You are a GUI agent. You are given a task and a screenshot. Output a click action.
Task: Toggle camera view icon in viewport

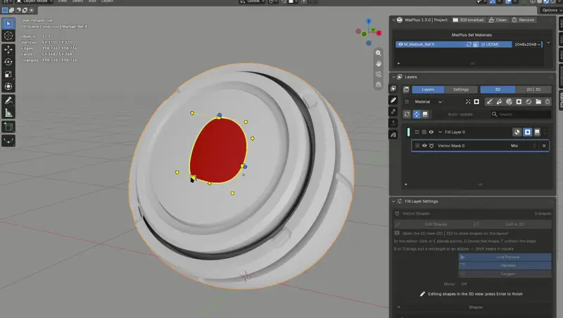click(379, 74)
